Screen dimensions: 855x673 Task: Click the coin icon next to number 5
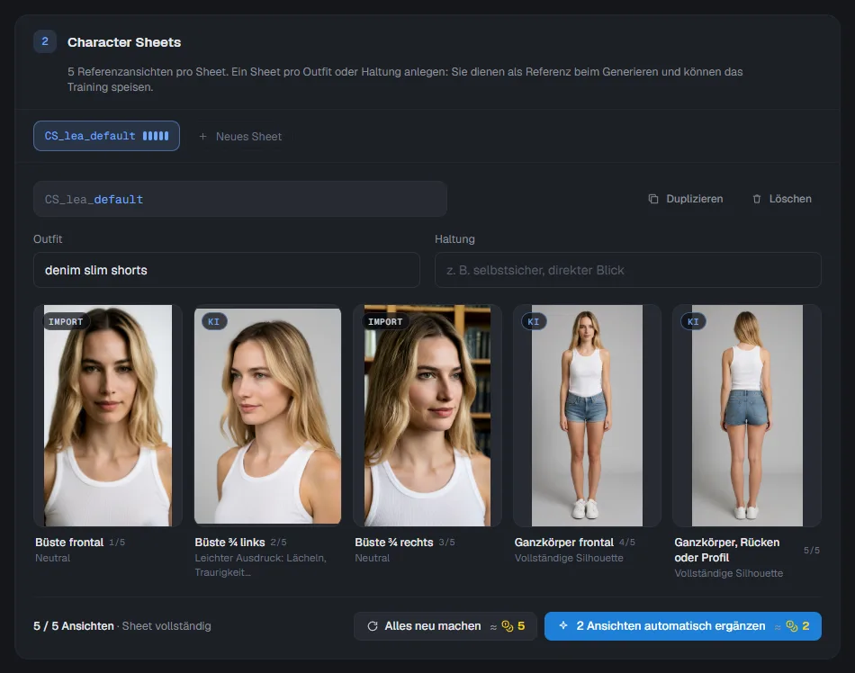pos(507,626)
